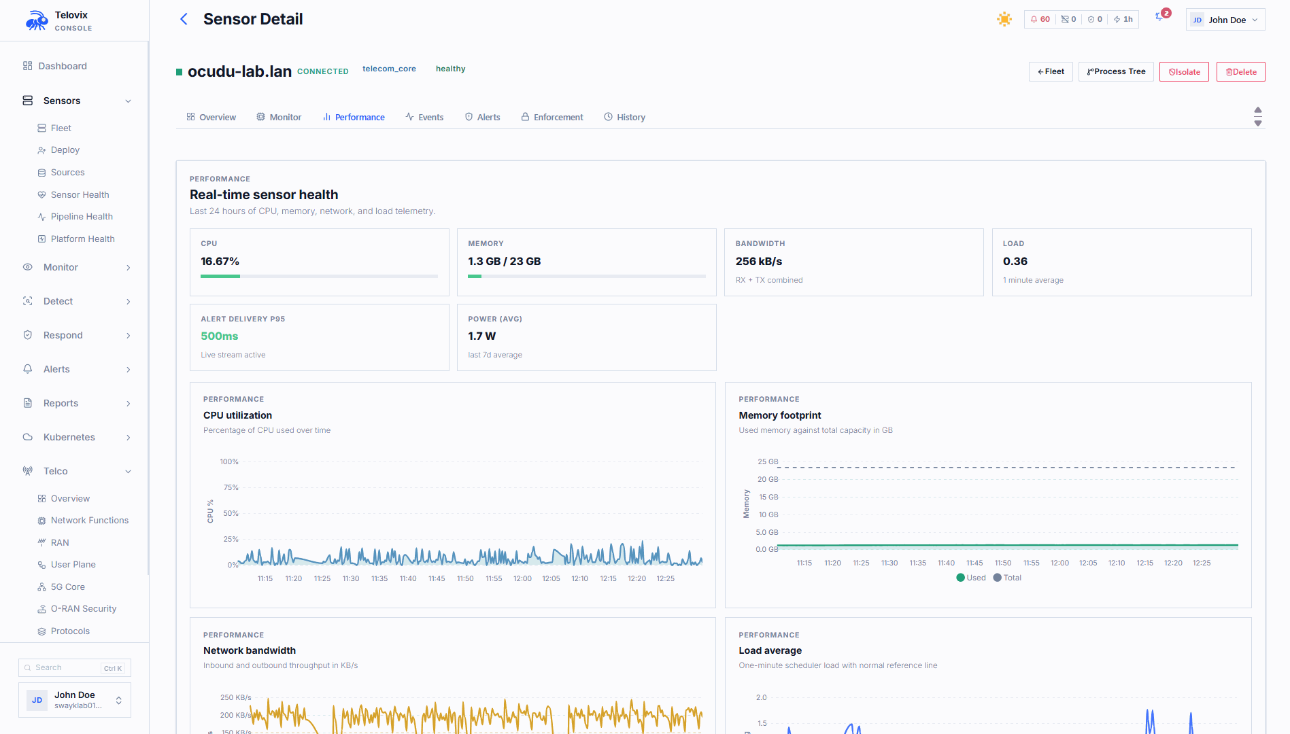Image resolution: width=1290 pixels, height=734 pixels.
Task: Click the CPU 16.67% progress bar
Action: [x=319, y=276]
